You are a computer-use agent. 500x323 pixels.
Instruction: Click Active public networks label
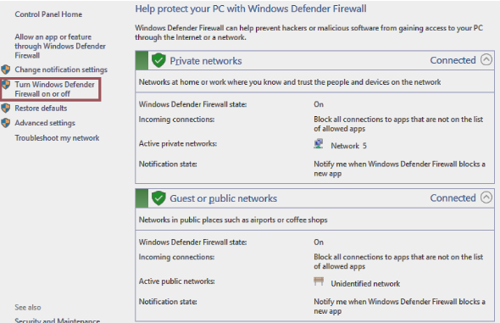coord(177,281)
